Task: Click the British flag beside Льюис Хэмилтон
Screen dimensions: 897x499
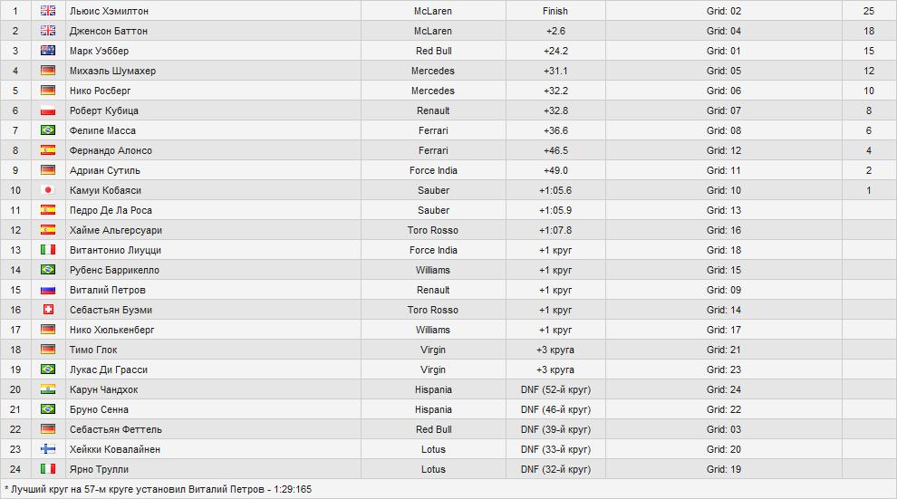Action: pyautogui.click(x=48, y=11)
